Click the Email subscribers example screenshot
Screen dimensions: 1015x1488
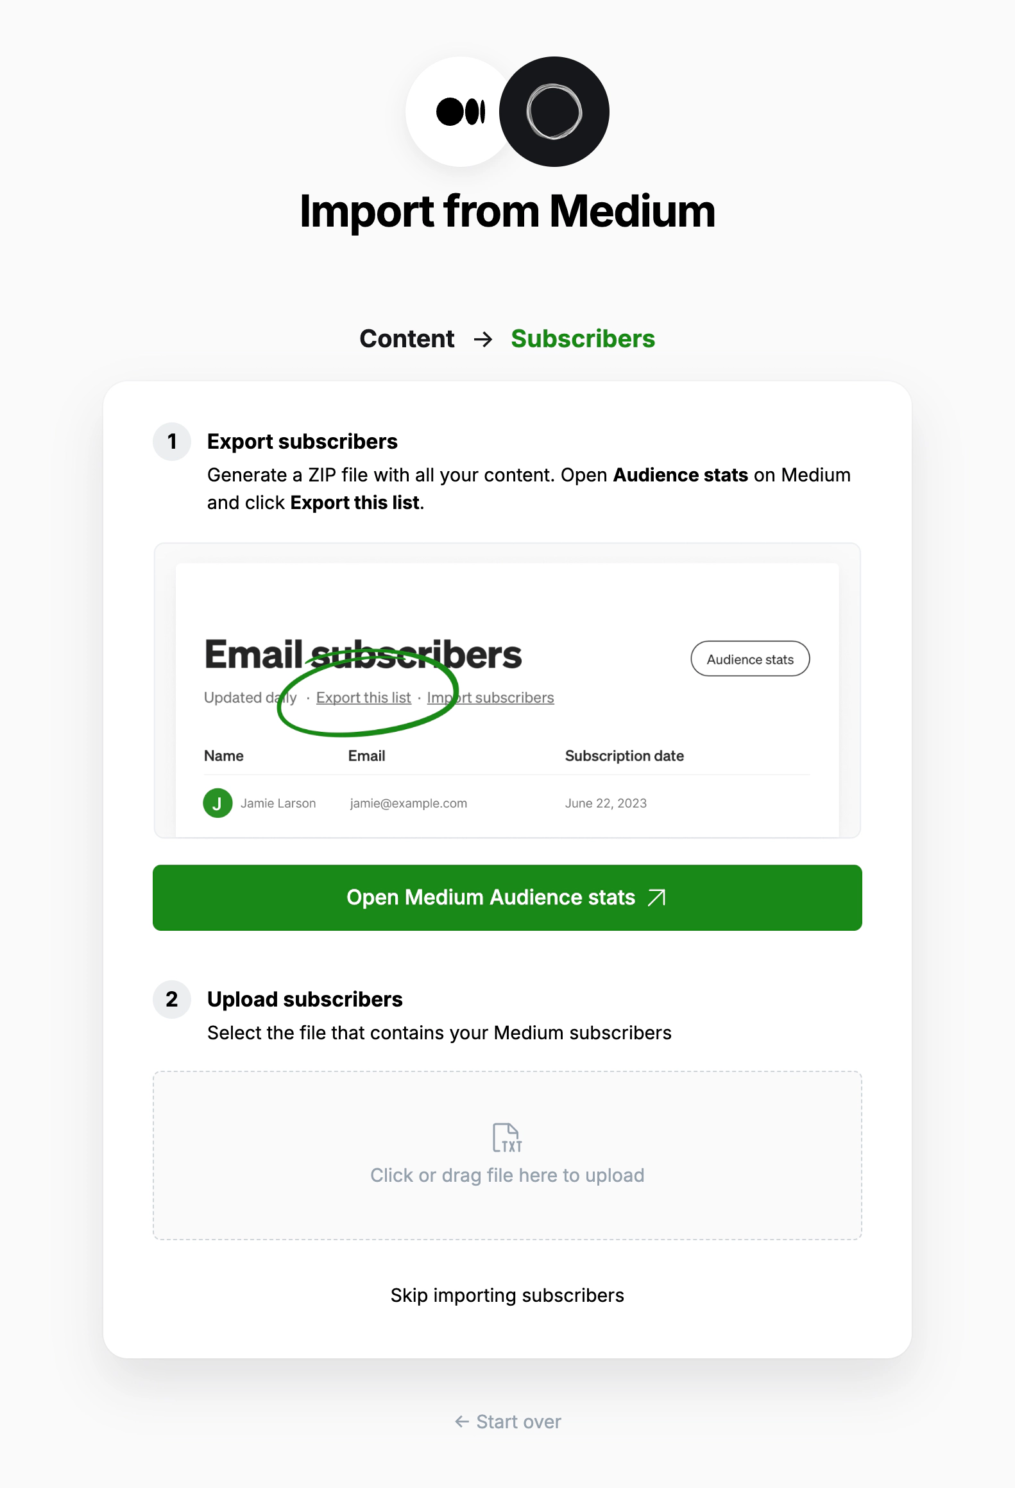coord(507,691)
